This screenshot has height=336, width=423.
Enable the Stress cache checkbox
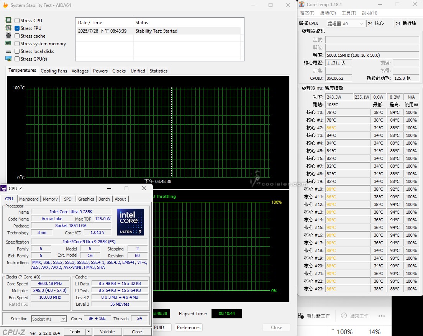pyautogui.click(x=17, y=36)
